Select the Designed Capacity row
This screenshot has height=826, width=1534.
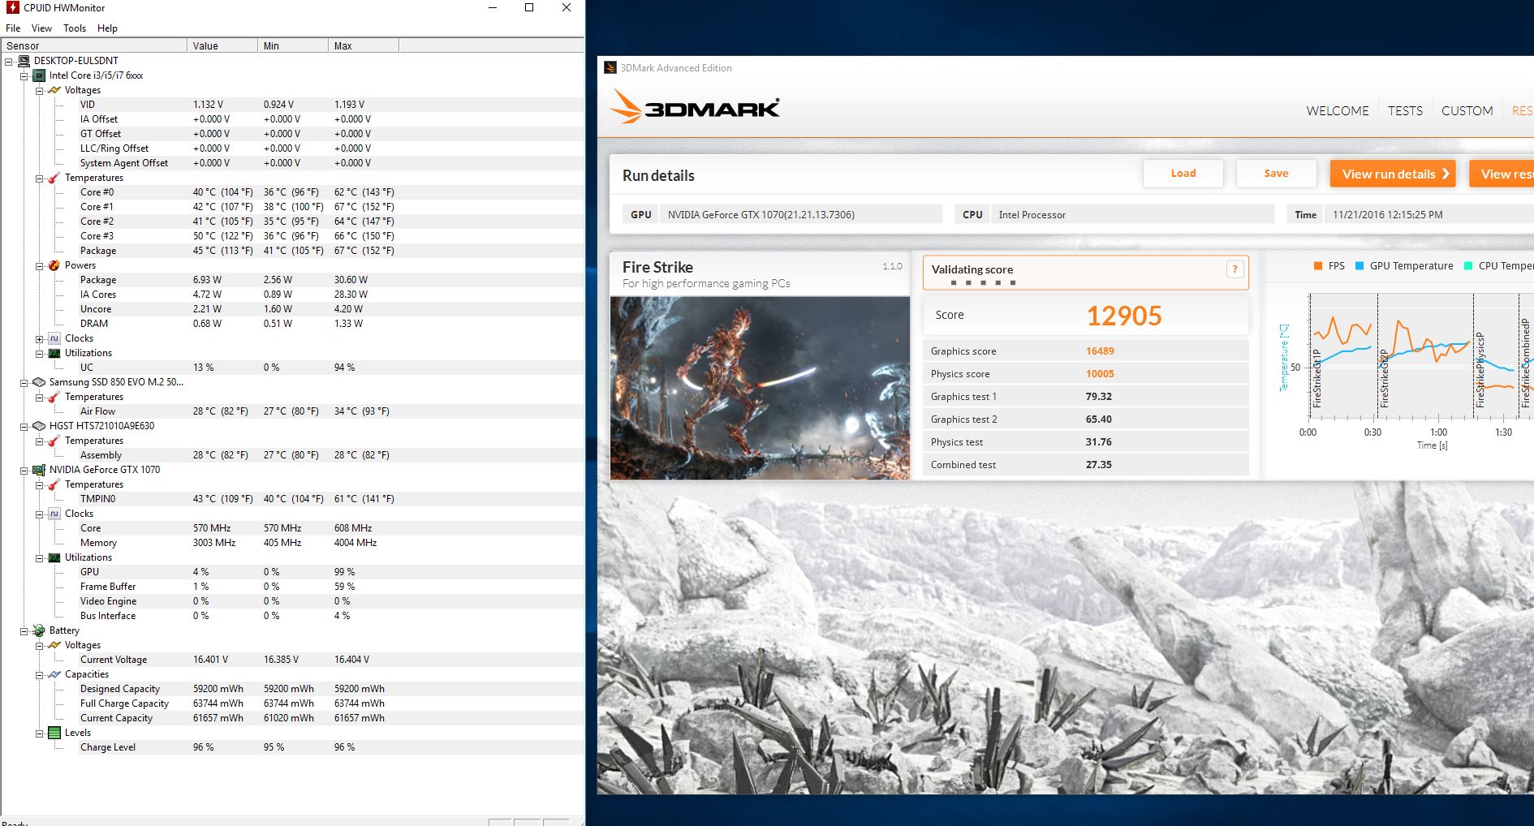pos(292,689)
